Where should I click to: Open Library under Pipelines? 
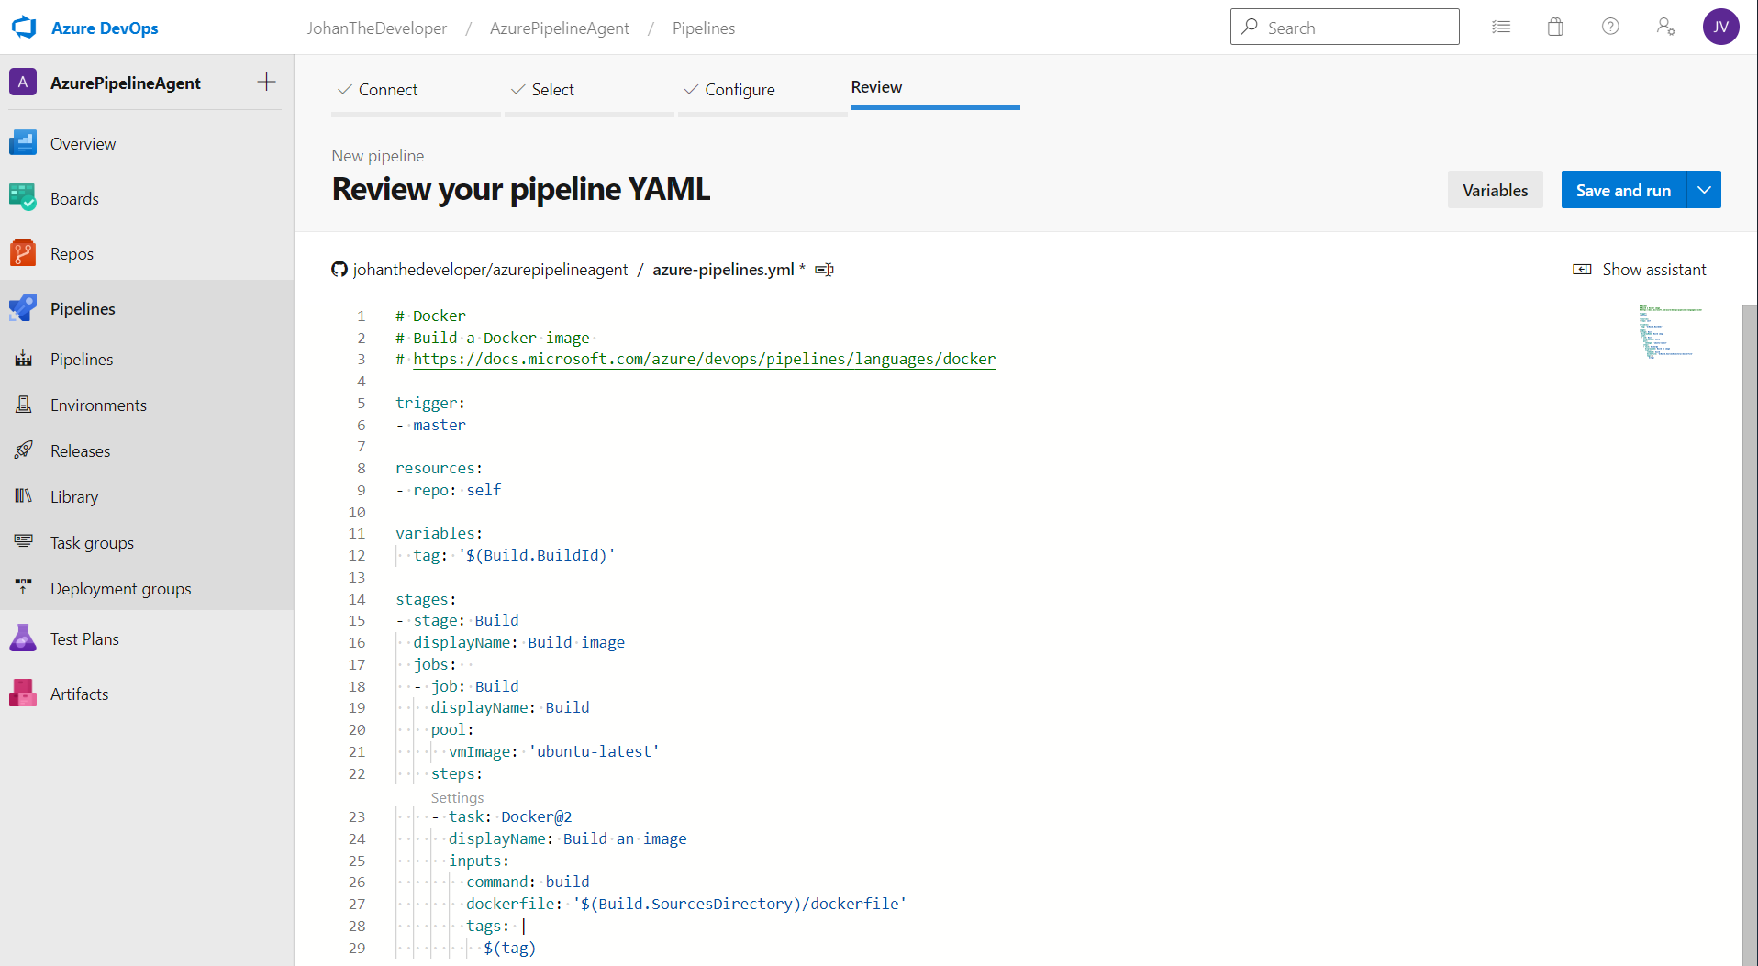click(147, 496)
